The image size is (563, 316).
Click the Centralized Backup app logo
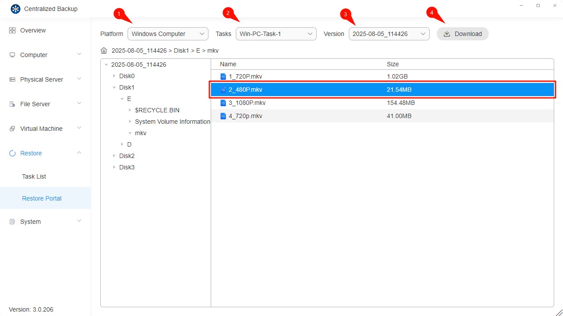tap(15, 8)
